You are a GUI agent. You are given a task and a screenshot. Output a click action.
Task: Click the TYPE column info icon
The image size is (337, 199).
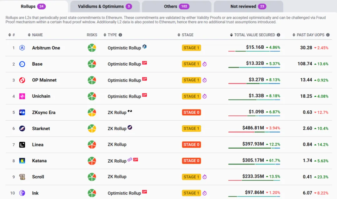click(x=120, y=35)
